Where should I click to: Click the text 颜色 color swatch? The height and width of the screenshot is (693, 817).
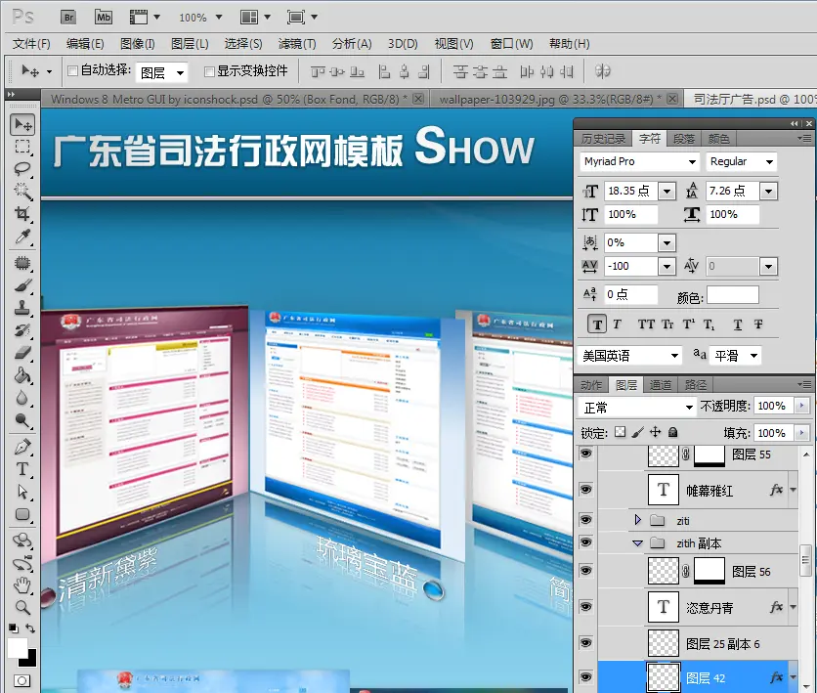pos(732,294)
